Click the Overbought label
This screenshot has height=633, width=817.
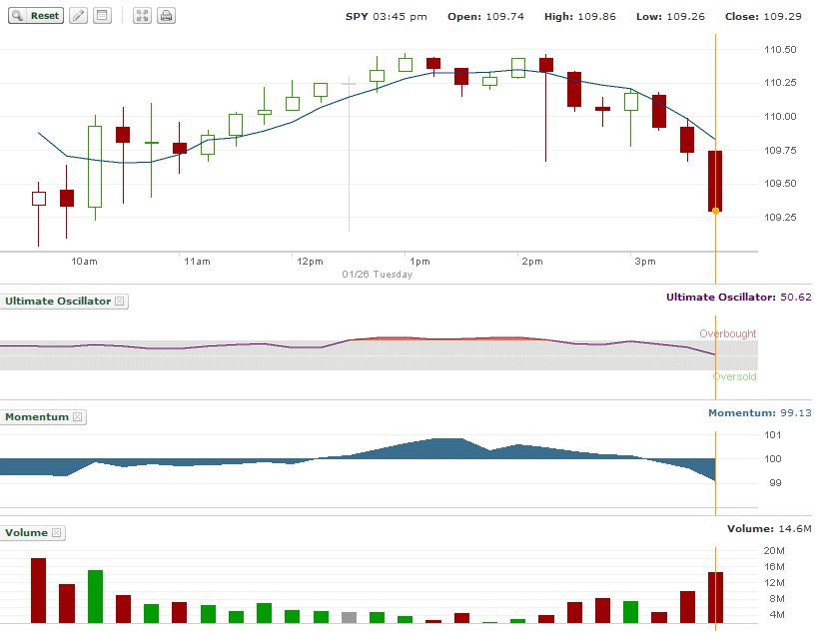tap(727, 333)
